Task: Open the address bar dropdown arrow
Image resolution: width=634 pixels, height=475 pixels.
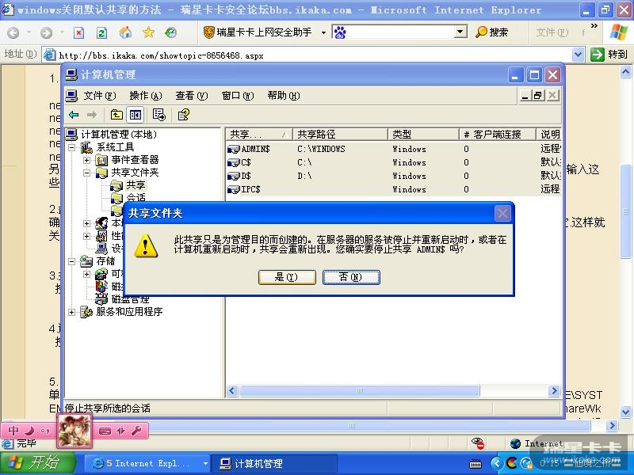Action: click(x=579, y=54)
